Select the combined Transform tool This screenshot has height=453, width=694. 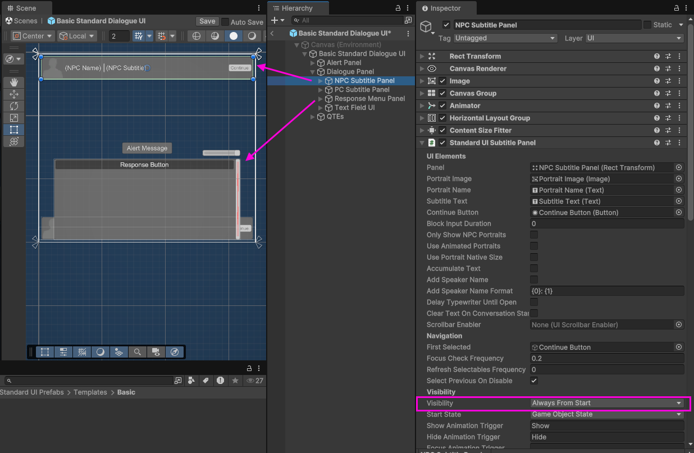(x=14, y=141)
